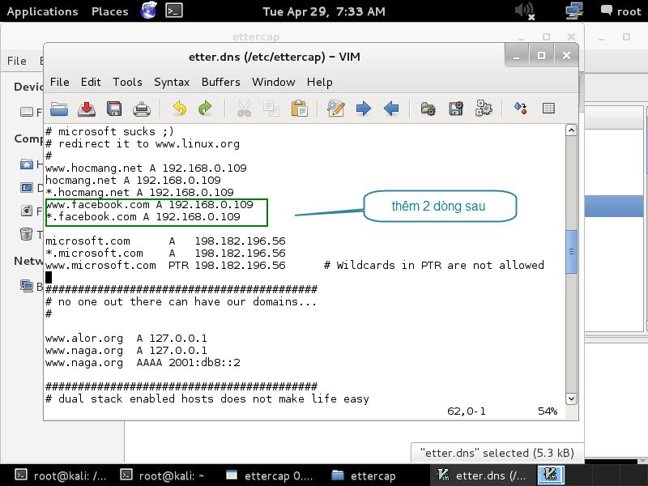Switch to ettercap 0.... taskbar window
The height and width of the screenshot is (486, 648).
pyautogui.click(x=269, y=475)
